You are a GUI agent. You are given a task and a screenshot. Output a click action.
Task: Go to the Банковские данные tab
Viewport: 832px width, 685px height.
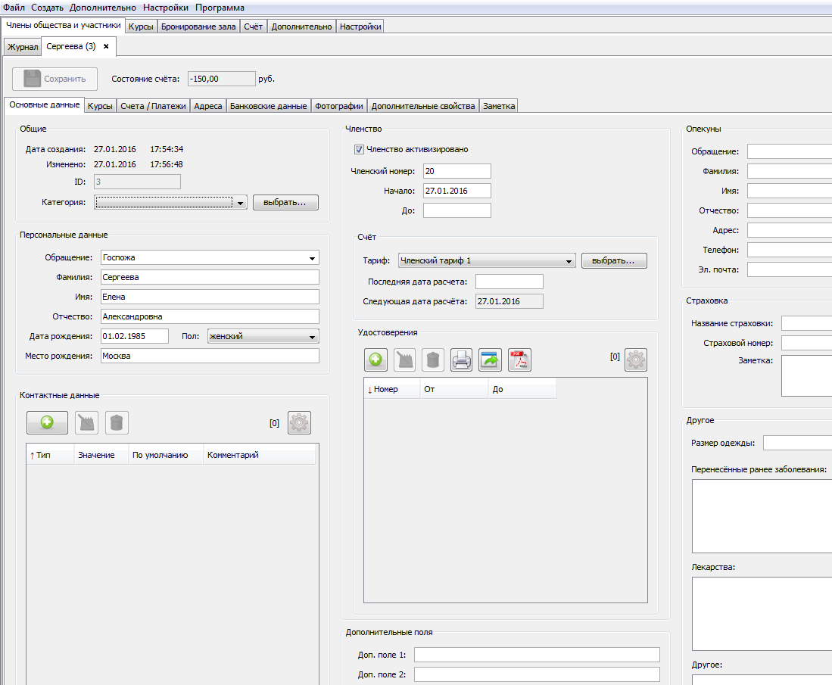pos(269,106)
